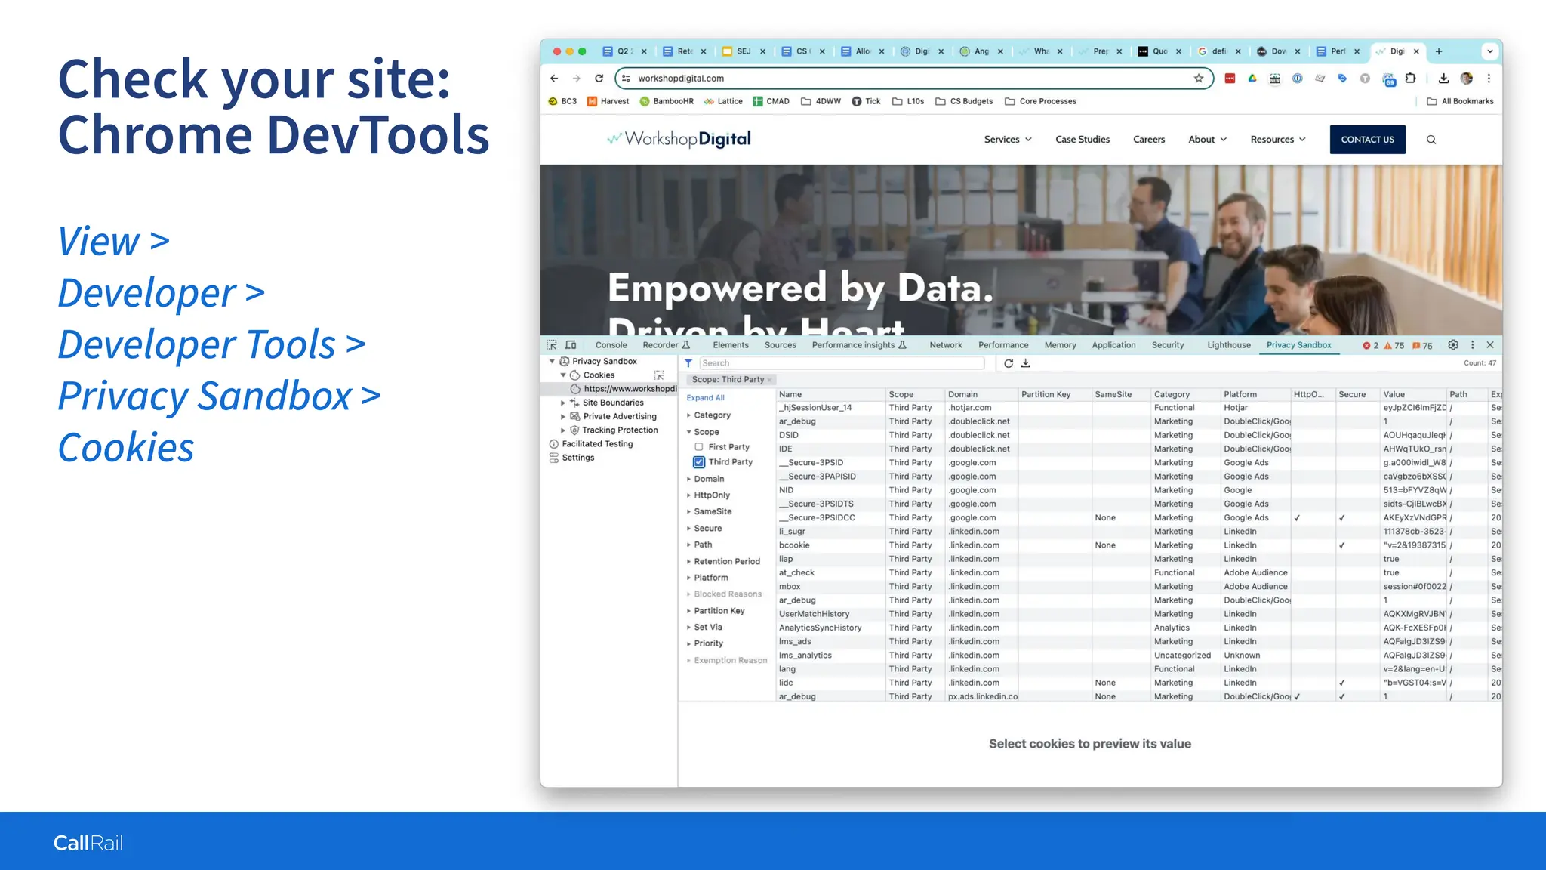Click the red errors count badge

pos(1370,346)
